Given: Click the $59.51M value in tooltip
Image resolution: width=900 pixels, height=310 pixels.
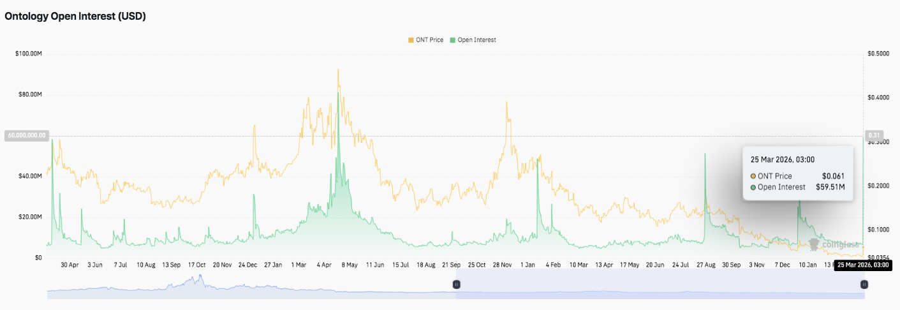Looking at the screenshot, I should pyautogui.click(x=830, y=188).
